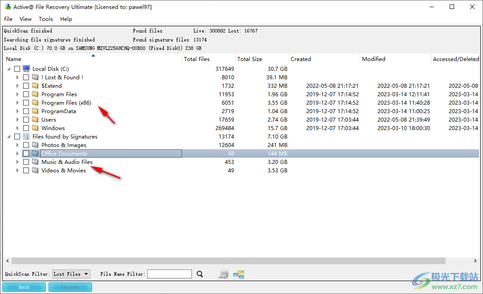The width and height of the screenshot is (483, 294).
Task: Check the Users folder checkbox
Action: pyautogui.click(x=26, y=119)
